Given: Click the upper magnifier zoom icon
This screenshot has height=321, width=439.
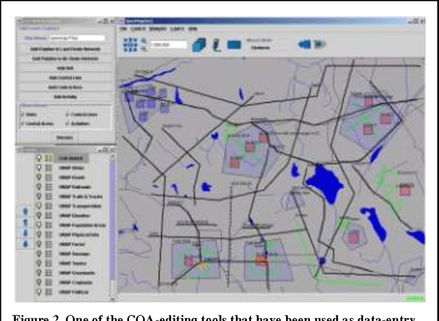Looking at the screenshot, I should click(145, 41).
